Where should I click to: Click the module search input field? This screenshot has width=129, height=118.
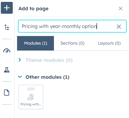coord(72,26)
